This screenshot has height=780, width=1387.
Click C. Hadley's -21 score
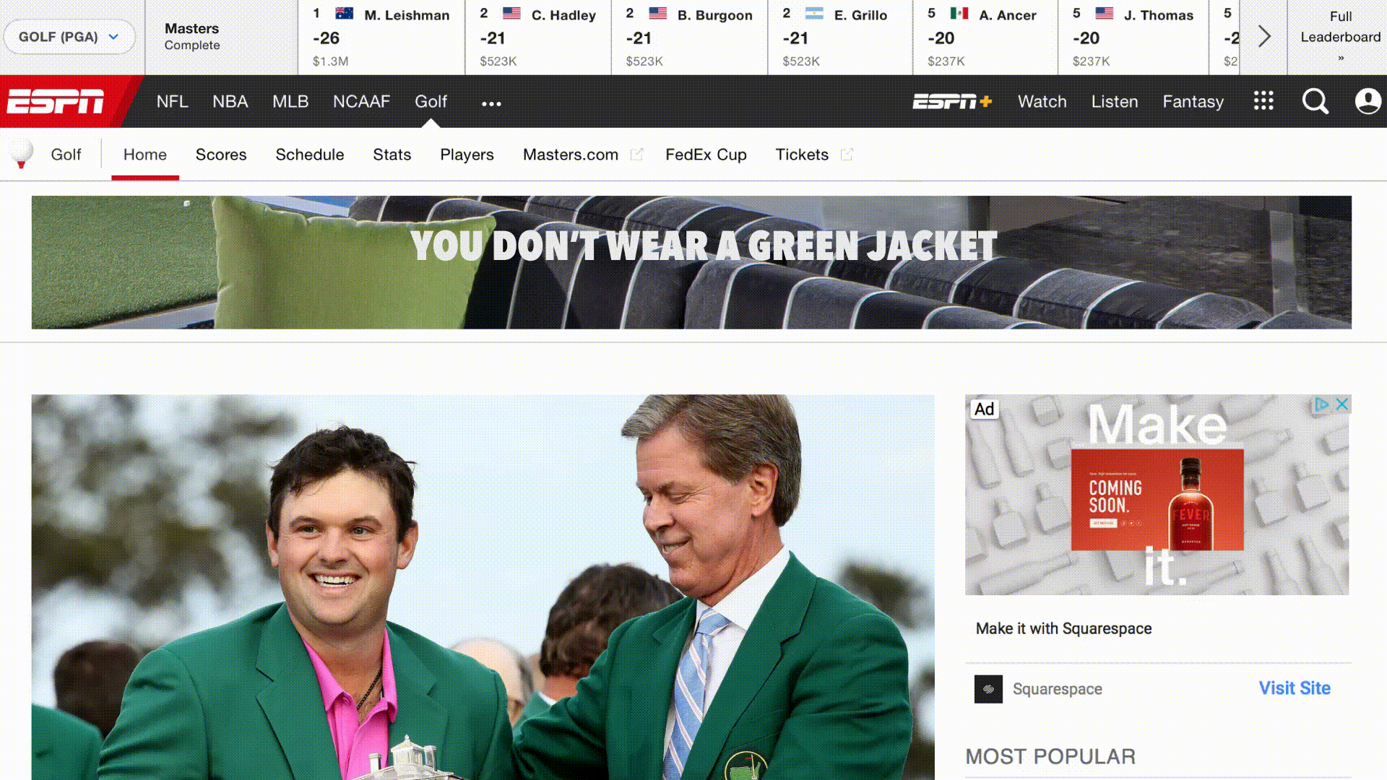tap(493, 38)
